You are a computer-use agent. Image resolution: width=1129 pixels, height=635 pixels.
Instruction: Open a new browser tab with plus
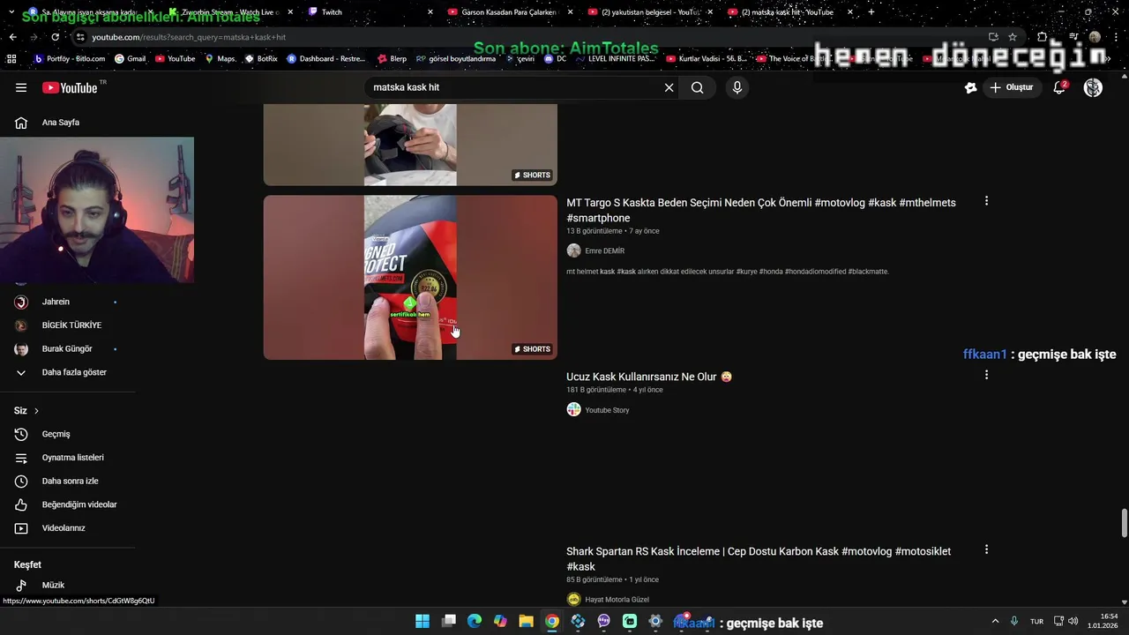(871, 12)
